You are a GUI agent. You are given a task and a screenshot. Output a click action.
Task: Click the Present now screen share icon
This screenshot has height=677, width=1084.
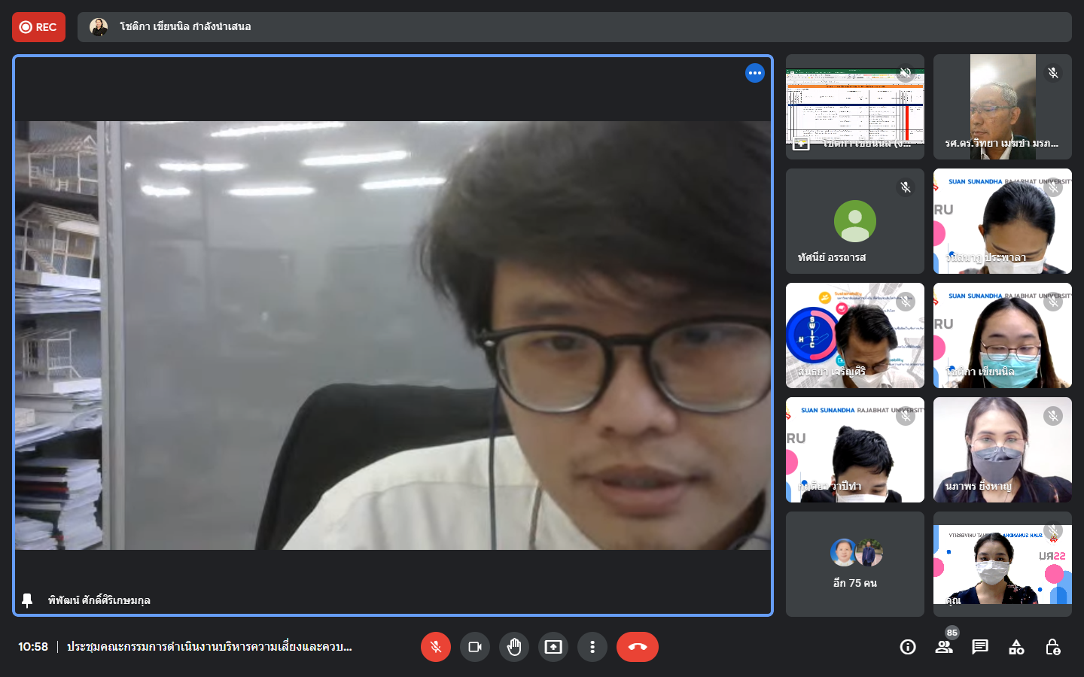553,647
